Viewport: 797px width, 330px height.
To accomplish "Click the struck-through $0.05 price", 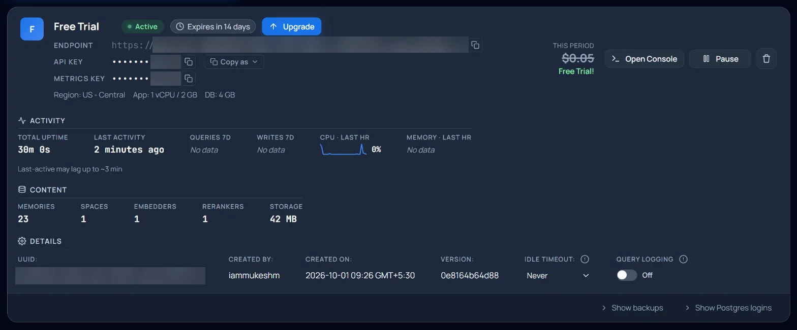I will 578,58.
